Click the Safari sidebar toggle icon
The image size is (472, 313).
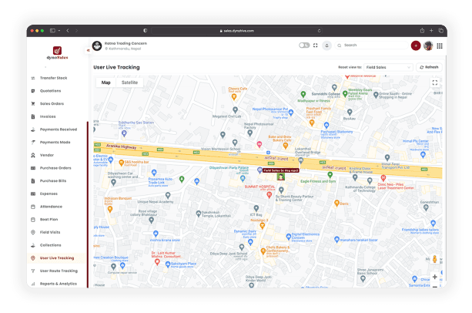pos(52,30)
